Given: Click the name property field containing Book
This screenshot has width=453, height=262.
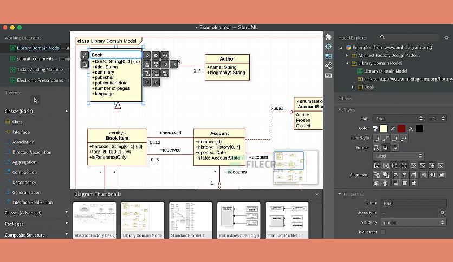Looking at the screenshot, I should pyautogui.click(x=413, y=203).
